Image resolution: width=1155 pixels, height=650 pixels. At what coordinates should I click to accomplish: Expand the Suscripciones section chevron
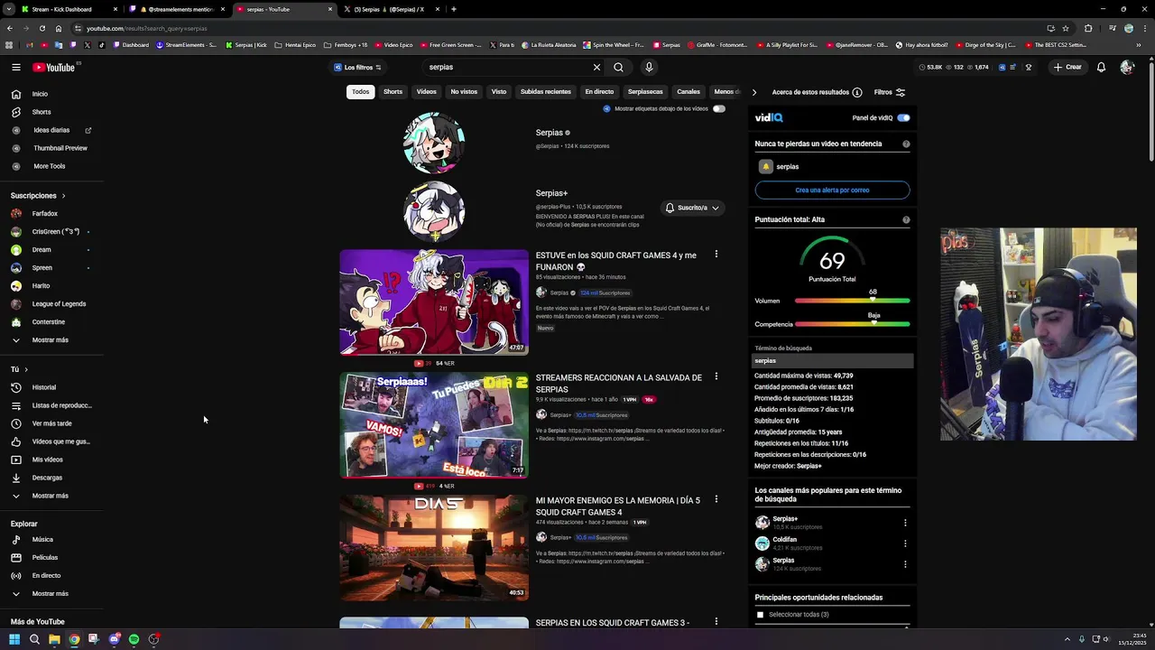point(63,196)
